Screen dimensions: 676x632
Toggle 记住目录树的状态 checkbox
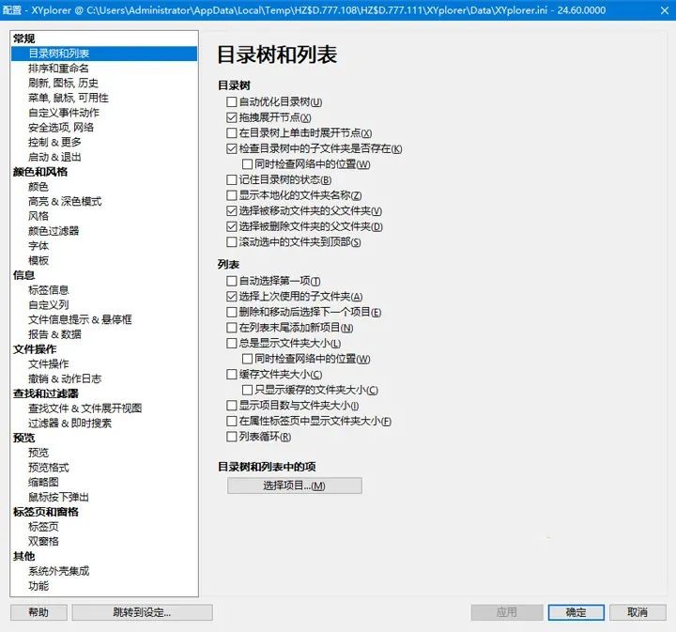[232, 179]
